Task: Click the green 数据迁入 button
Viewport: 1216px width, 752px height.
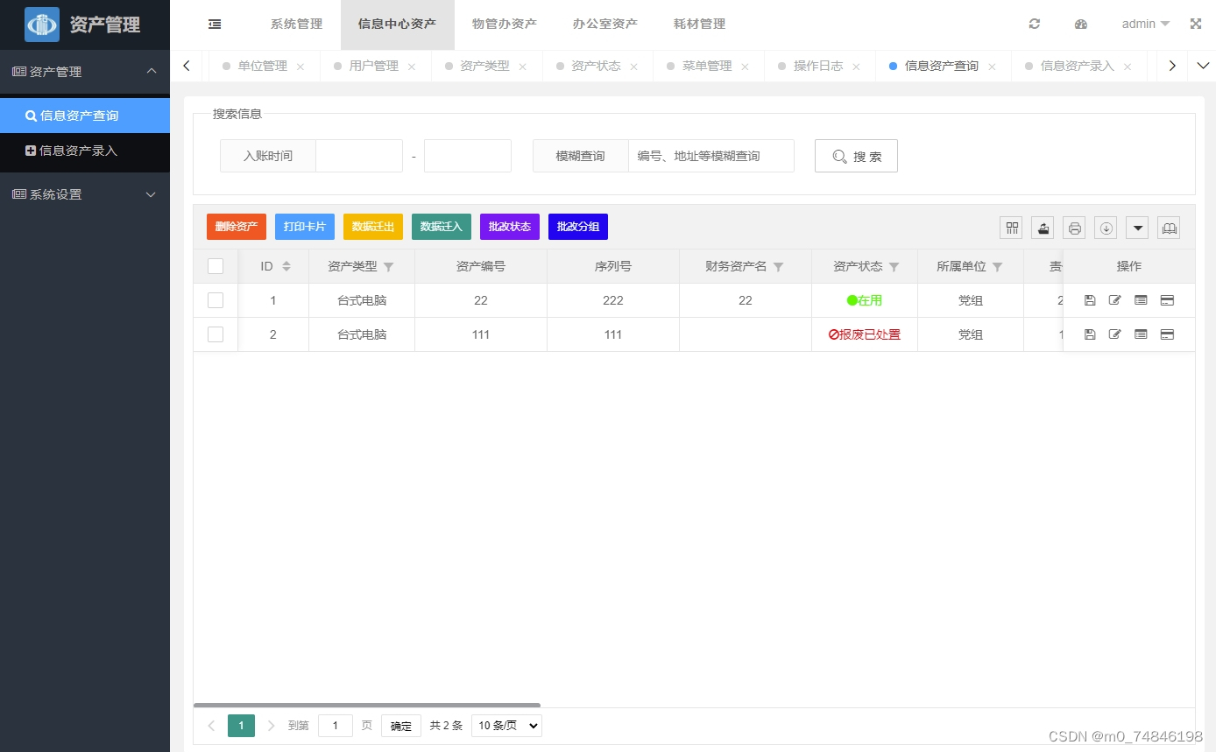Action: [442, 227]
